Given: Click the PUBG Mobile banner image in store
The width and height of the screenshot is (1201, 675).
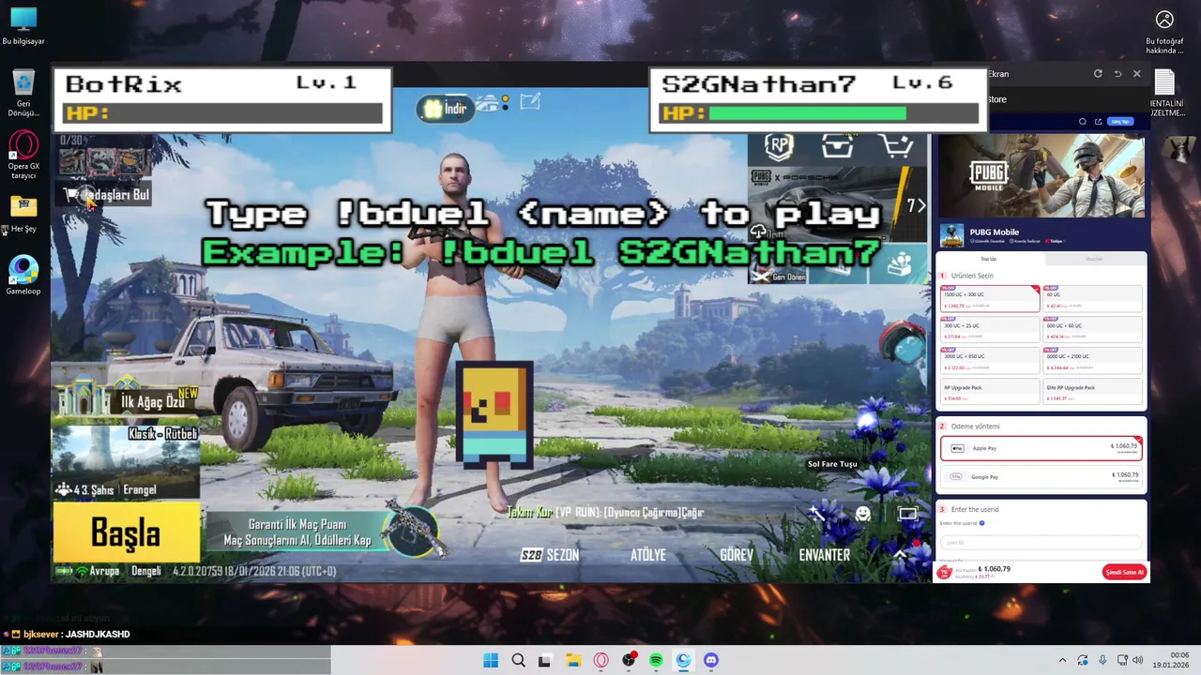Looking at the screenshot, I should (x=1041, y=175).
